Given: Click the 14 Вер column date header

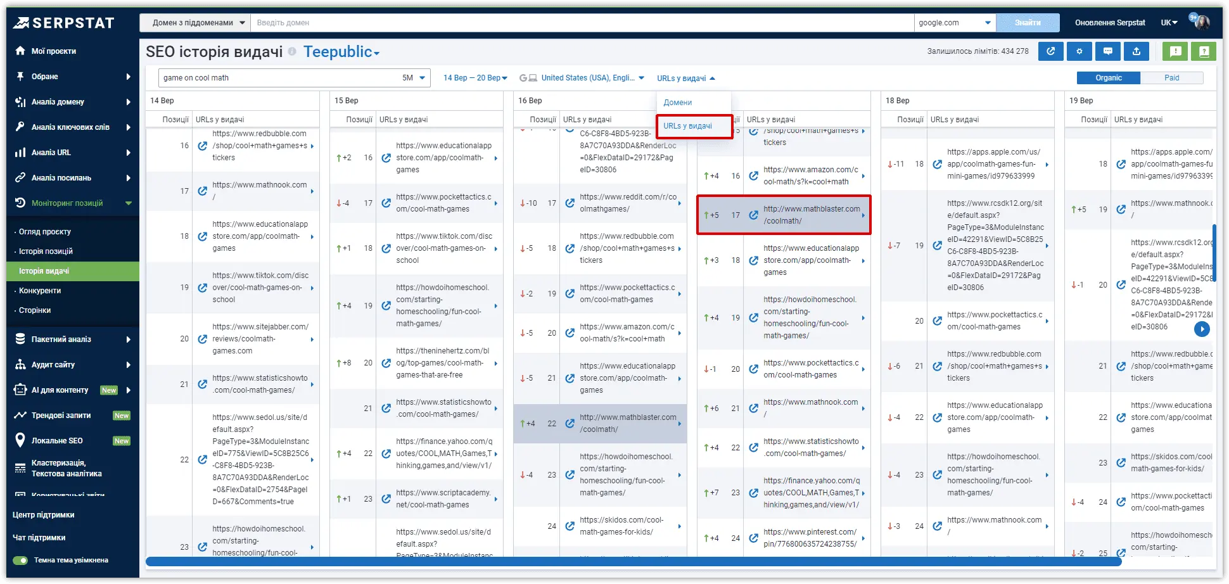Looking at the screenshot, I should [162, 101].
